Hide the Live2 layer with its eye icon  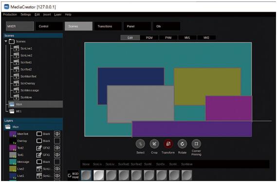[x=57, y=169]
